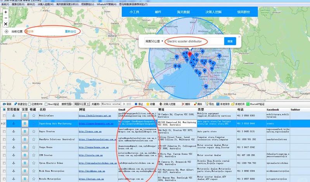Check the Repco Preston row checkbox

4,131
